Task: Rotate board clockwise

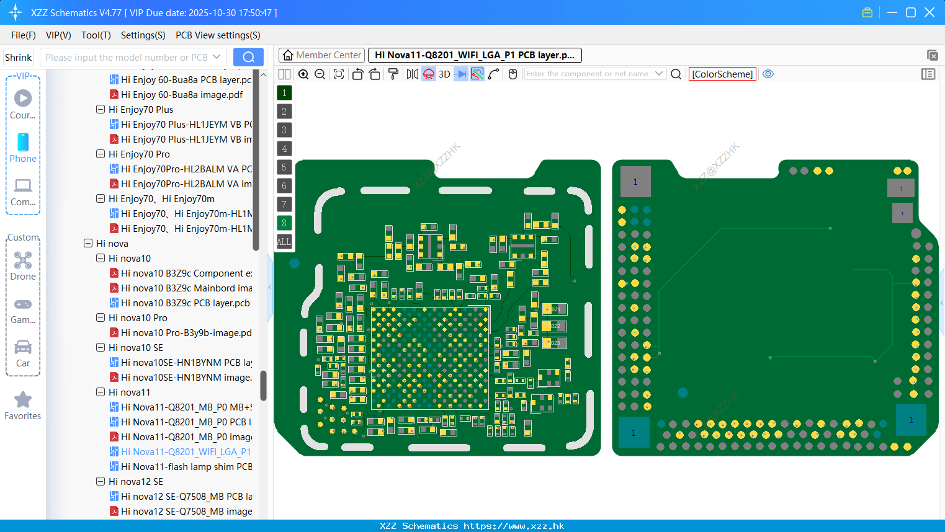Action: [x=374, y=74]
